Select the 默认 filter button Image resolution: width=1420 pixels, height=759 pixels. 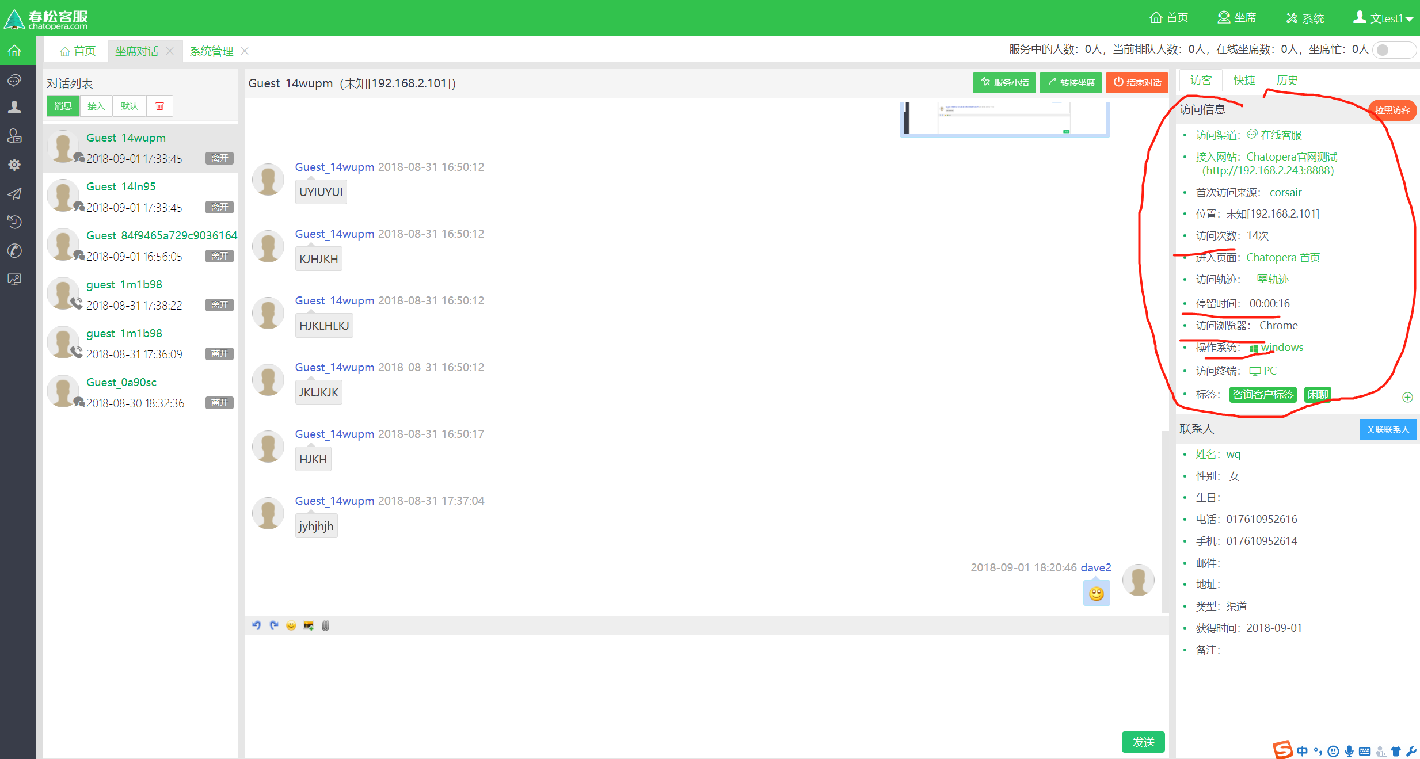[x=130, y=106]
